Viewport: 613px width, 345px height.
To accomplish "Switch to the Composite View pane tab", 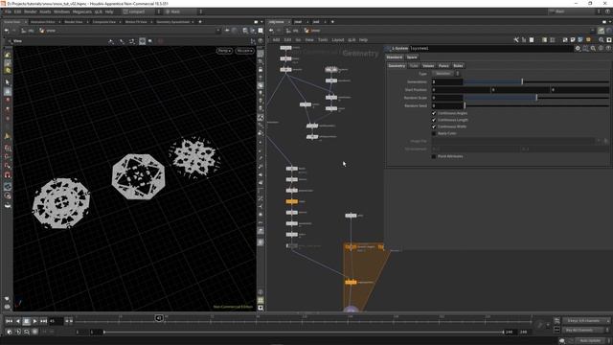I will (x=104, y=22).
